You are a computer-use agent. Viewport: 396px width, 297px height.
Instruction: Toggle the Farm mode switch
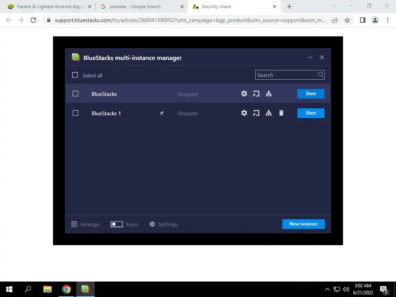point(117,224)
